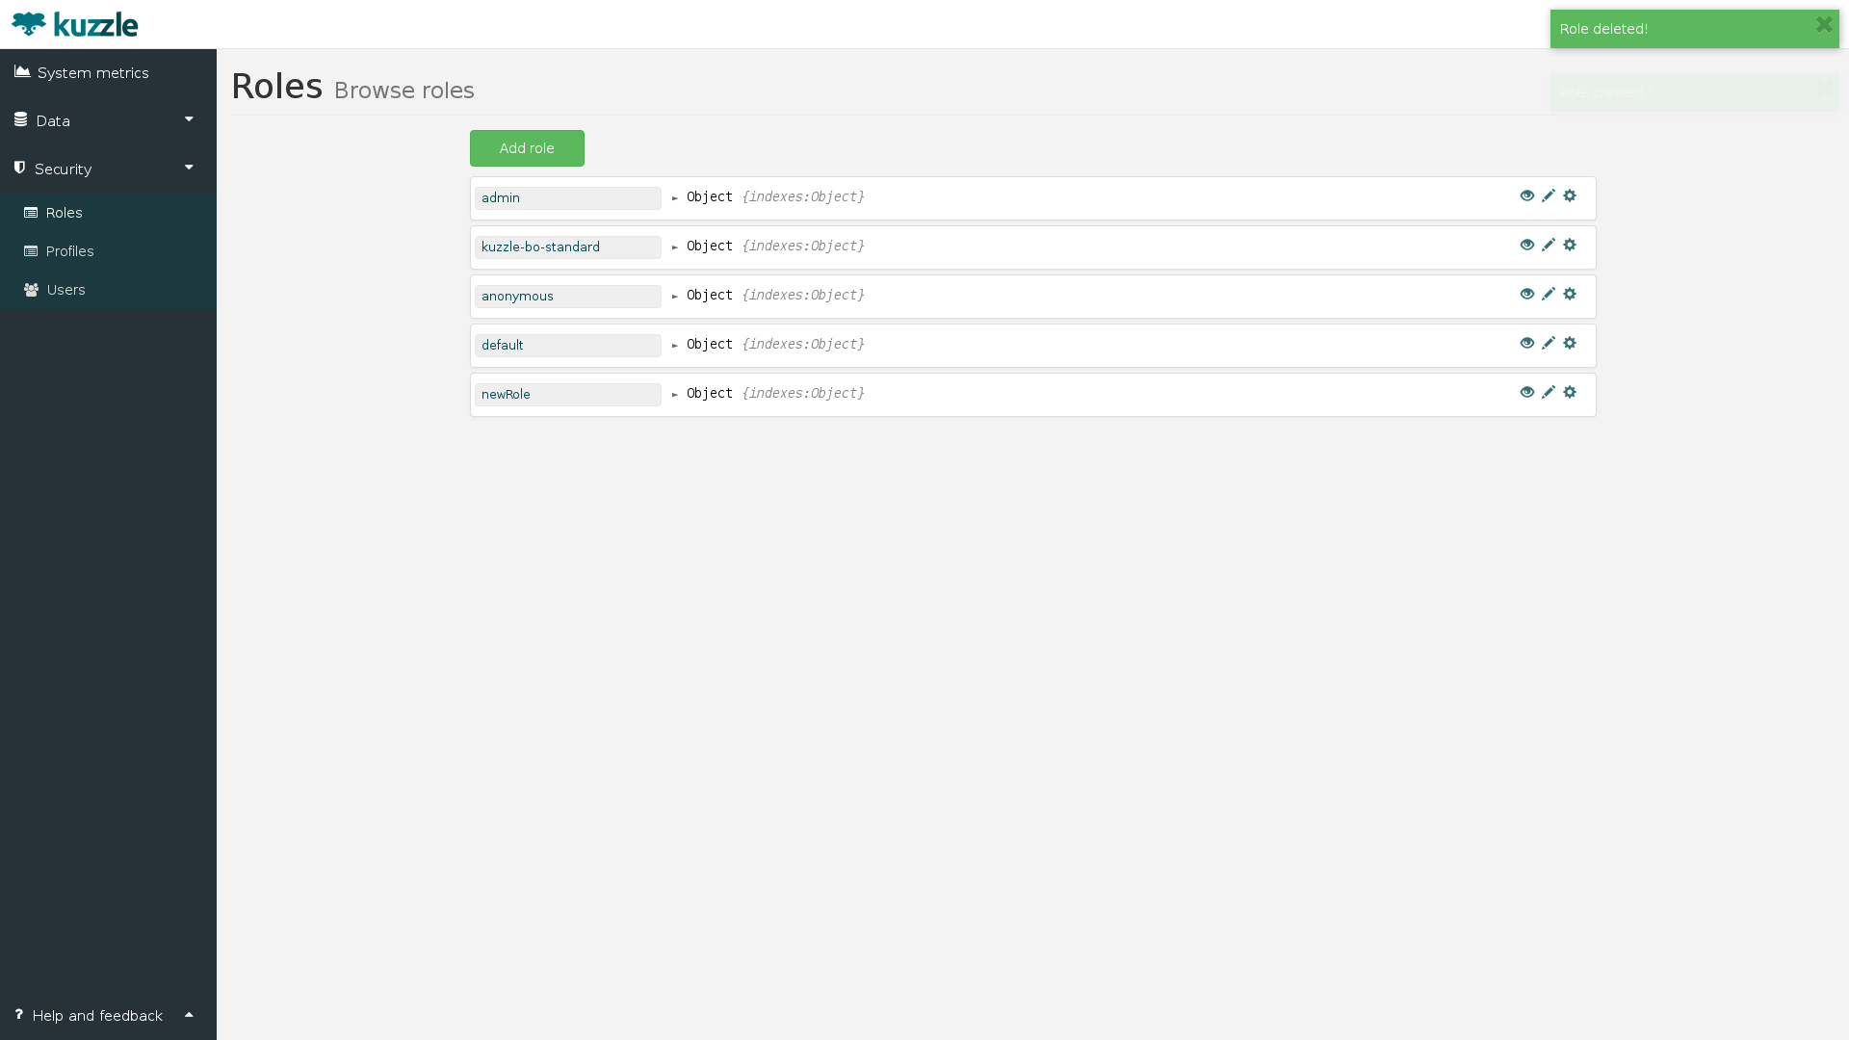Open System metrics page
The height and width of the screenshot is (1040, 1849).
108,73
